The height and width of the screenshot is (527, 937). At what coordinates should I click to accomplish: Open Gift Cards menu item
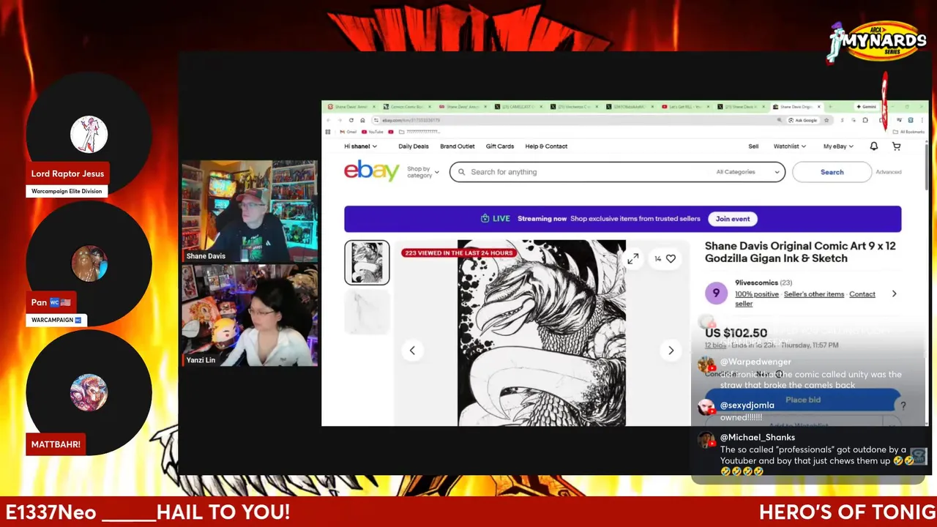500,146
